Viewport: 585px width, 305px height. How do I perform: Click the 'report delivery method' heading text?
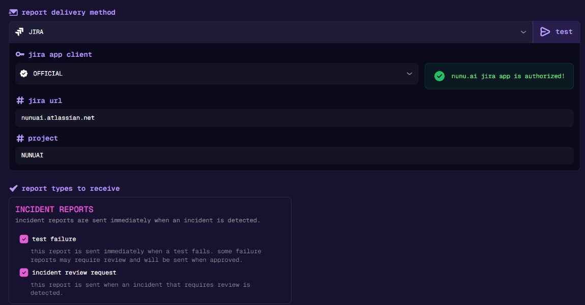68,12
